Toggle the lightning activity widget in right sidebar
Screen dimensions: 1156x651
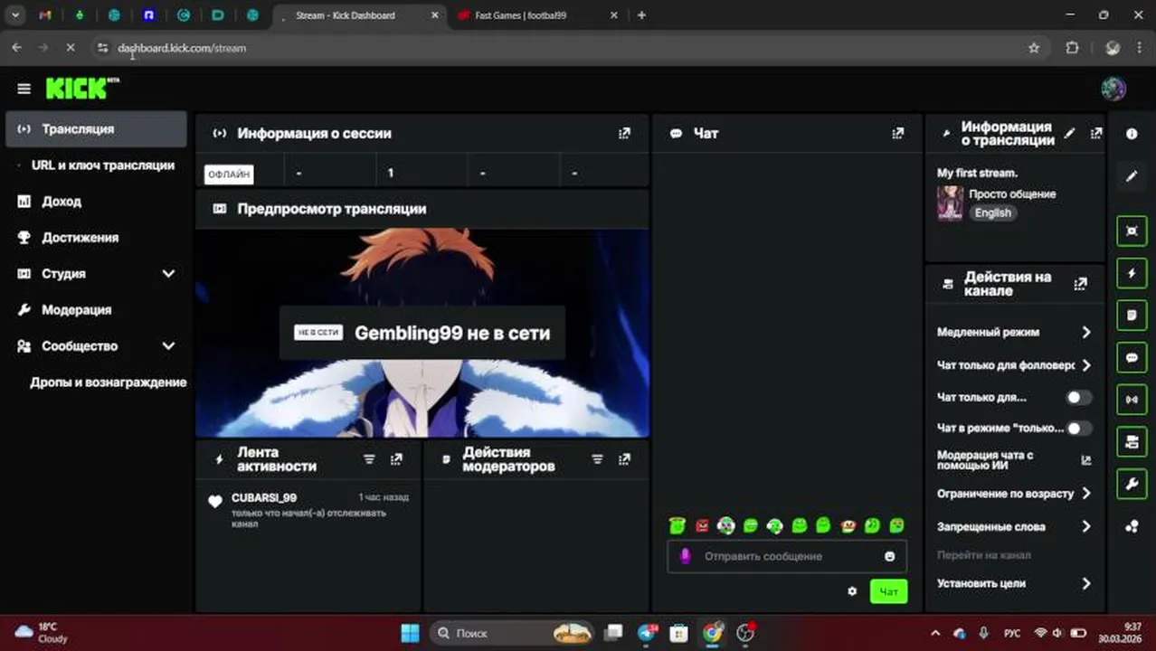(x=1132, y=273)
